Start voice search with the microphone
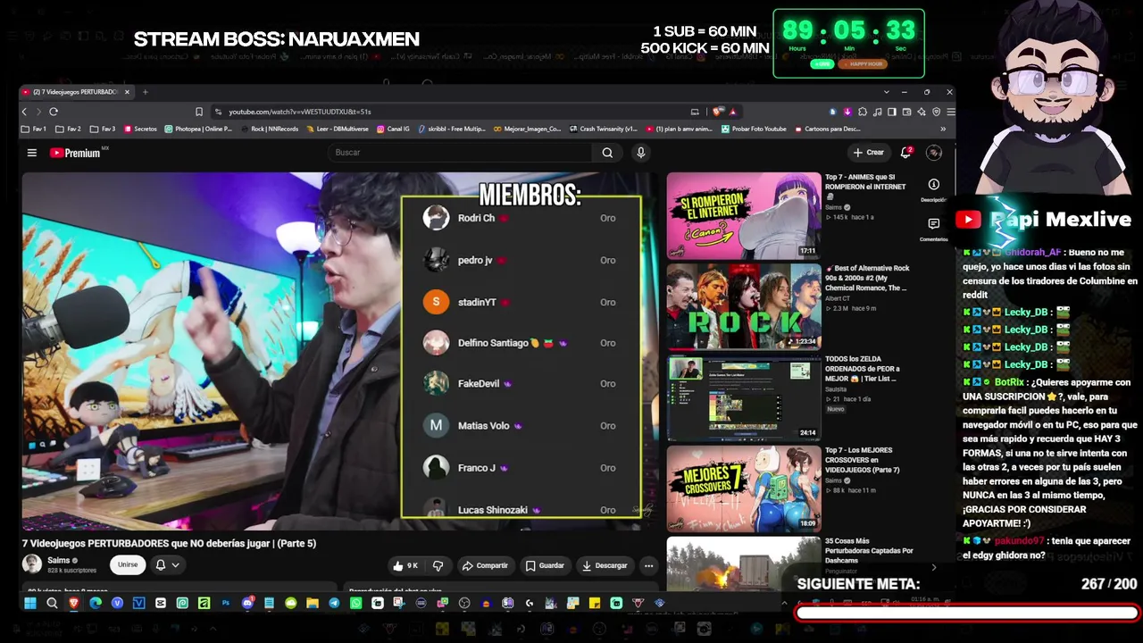 [x=640, y=153]
